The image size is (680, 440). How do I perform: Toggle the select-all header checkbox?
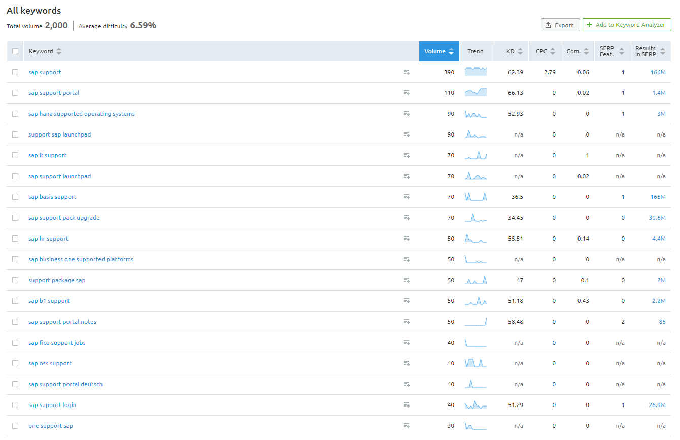(x=15, y=51)
